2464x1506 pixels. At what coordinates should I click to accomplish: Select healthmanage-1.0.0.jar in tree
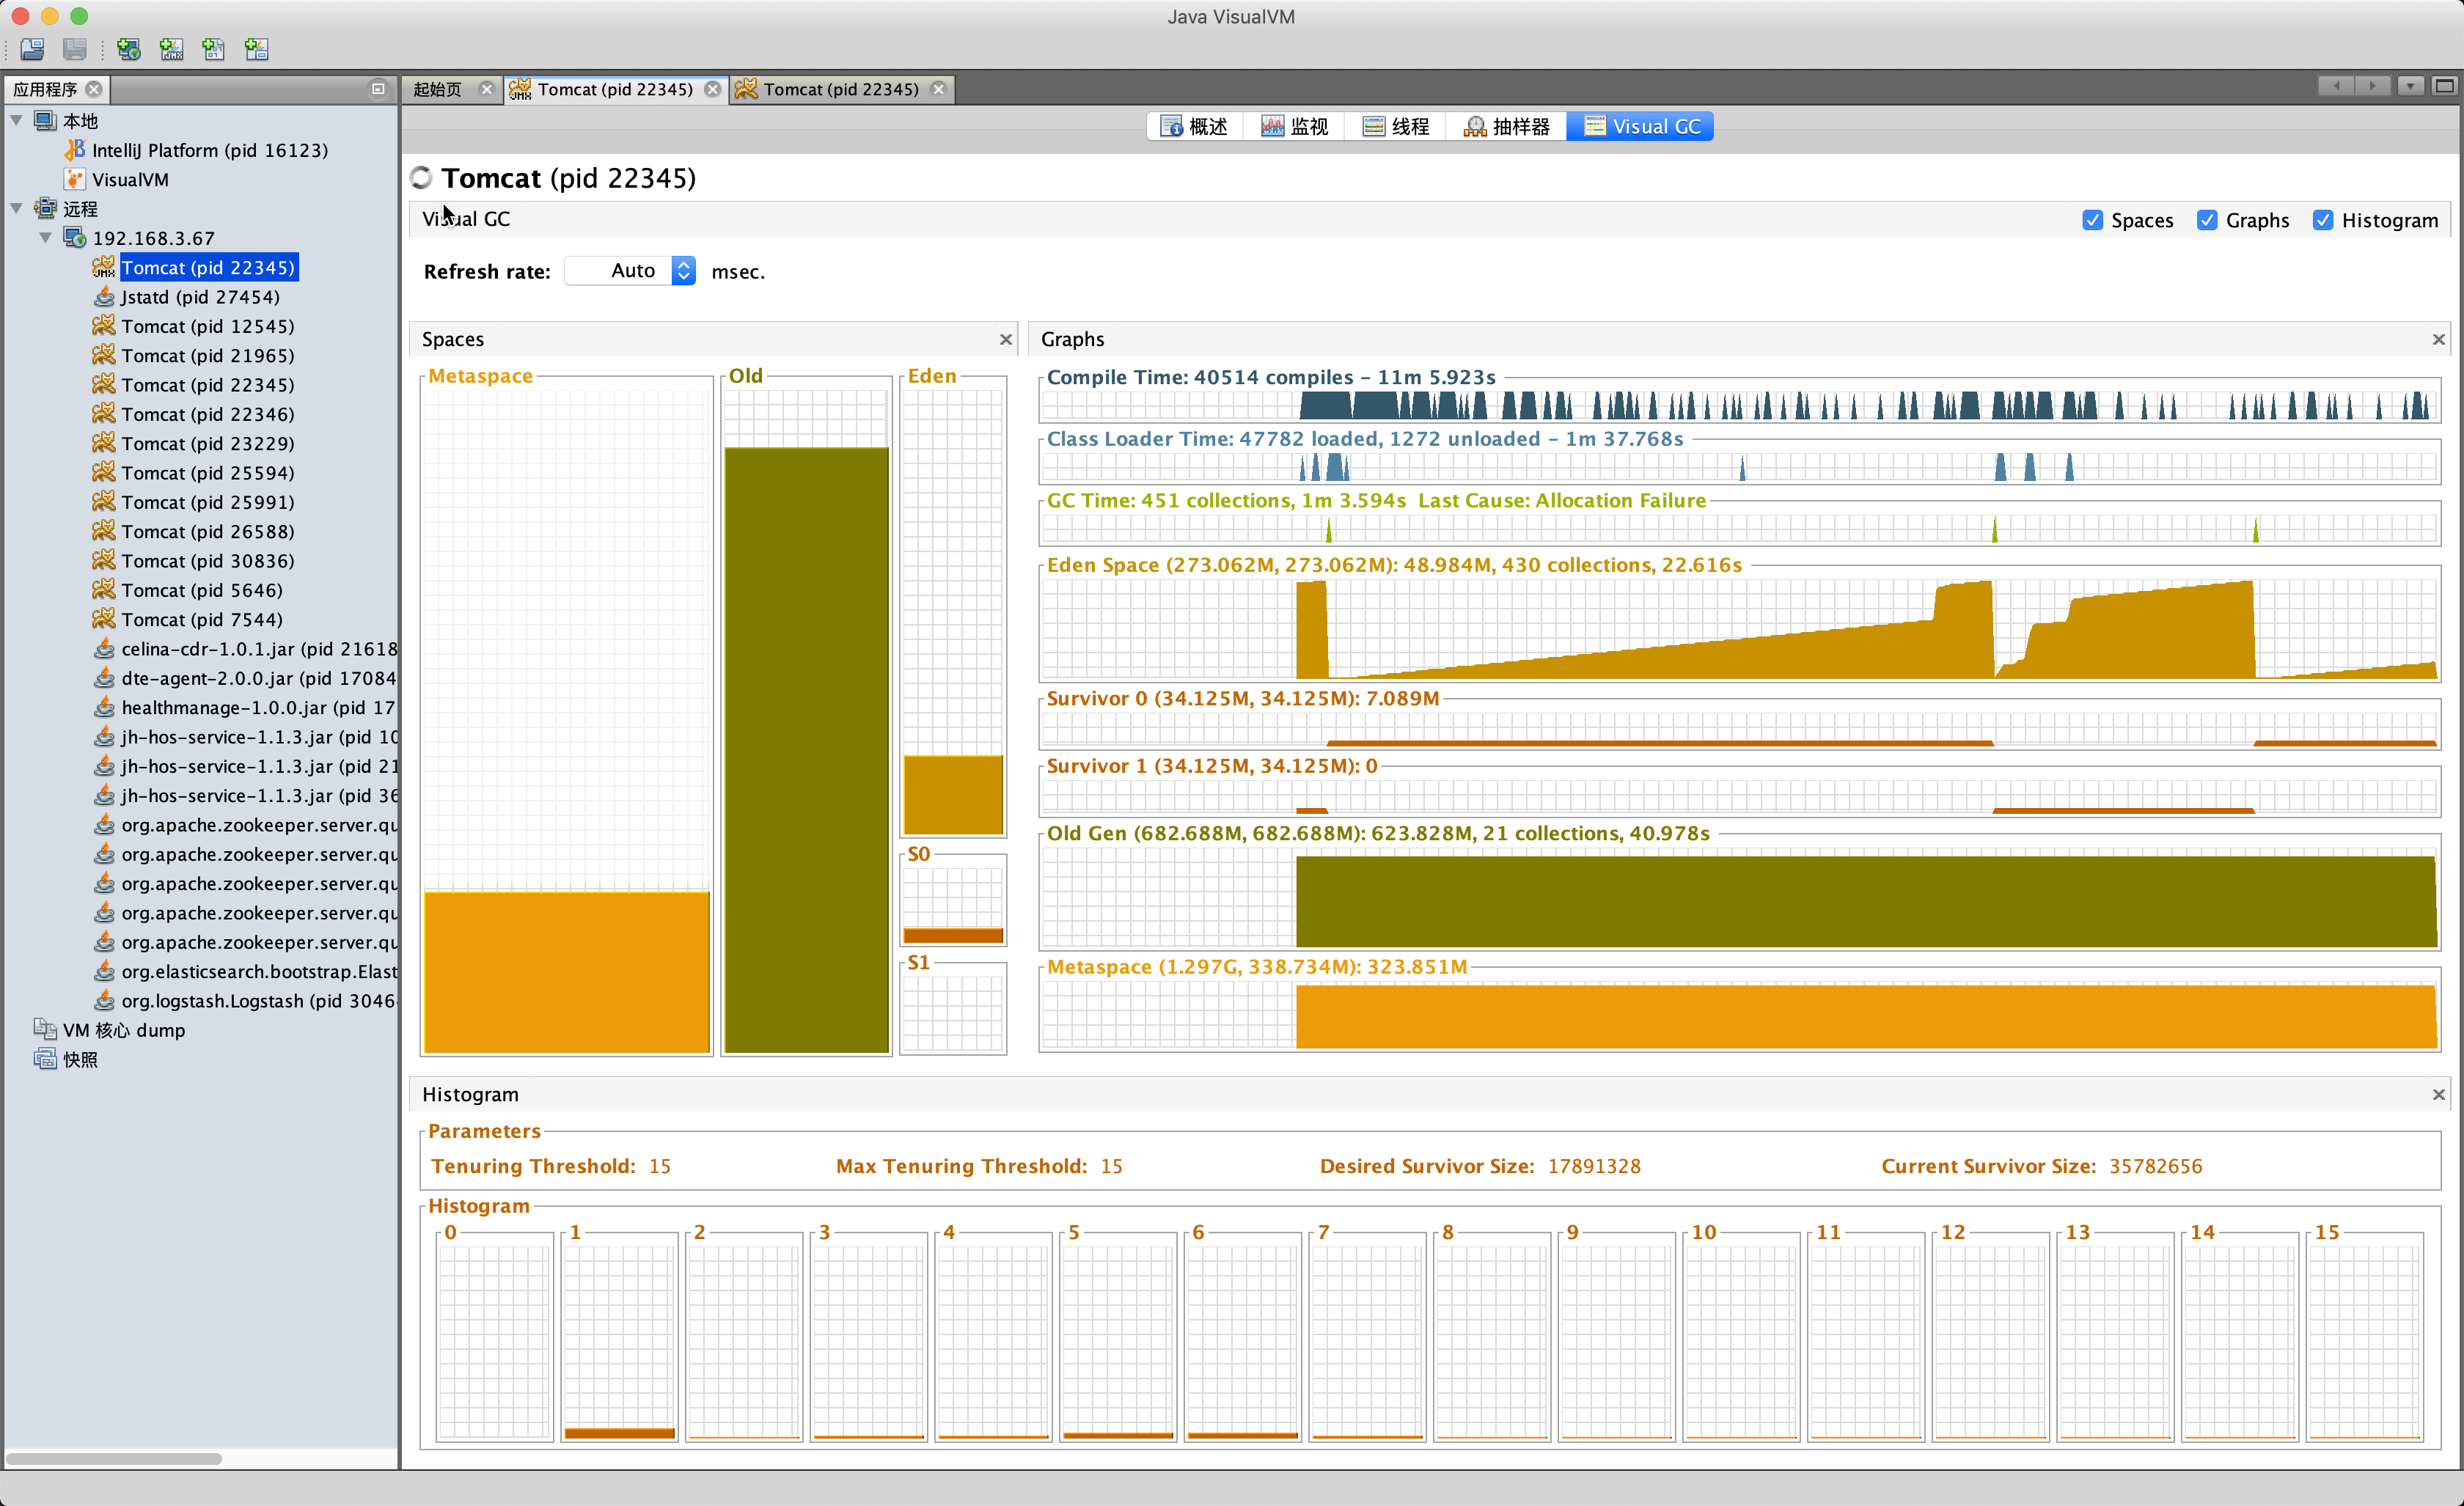click(x=246, y=707)
